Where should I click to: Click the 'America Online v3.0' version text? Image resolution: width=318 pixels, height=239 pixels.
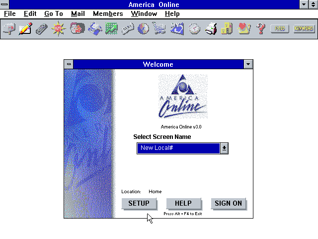coord(181,127)
